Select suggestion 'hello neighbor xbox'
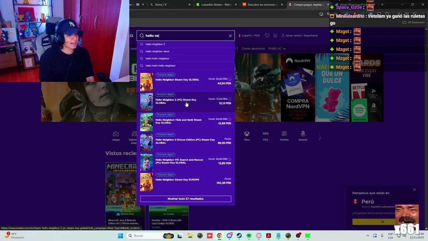428x241 pixels. (x=186, y=51)
